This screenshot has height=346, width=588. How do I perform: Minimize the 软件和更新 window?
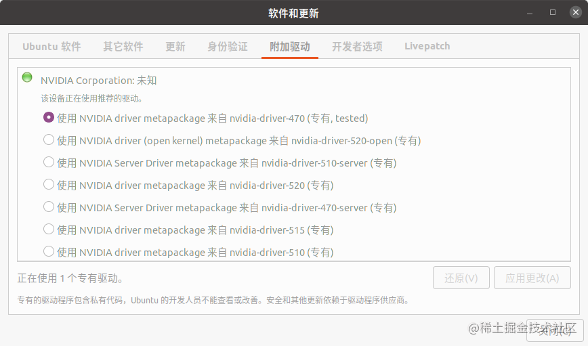pos(530,13)
